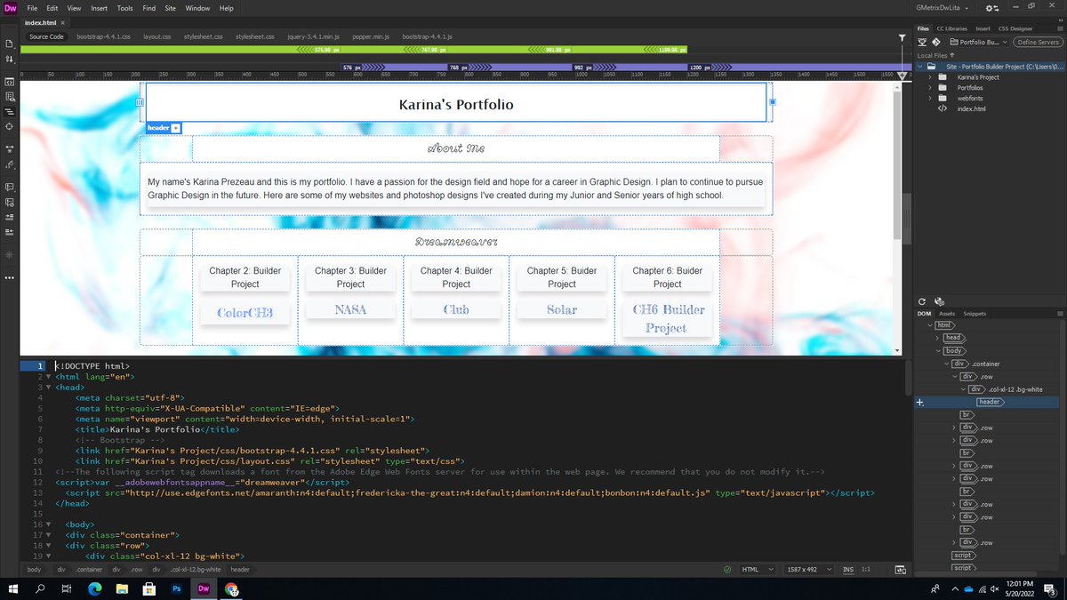This screenshot has width=1067, height=600.
Task: Switch to the Snippets tab
Action: click(975, 314)
